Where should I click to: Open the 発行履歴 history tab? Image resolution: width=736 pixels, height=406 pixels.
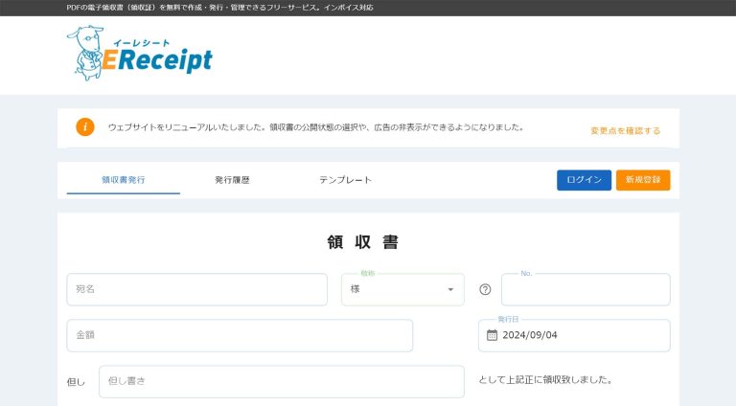coord(232,180)
